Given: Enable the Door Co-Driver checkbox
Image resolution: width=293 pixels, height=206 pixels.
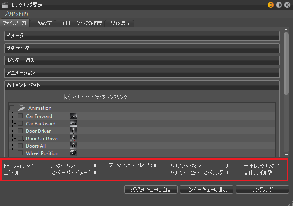Looking at the screenshot, I should [x=20, y=138].
